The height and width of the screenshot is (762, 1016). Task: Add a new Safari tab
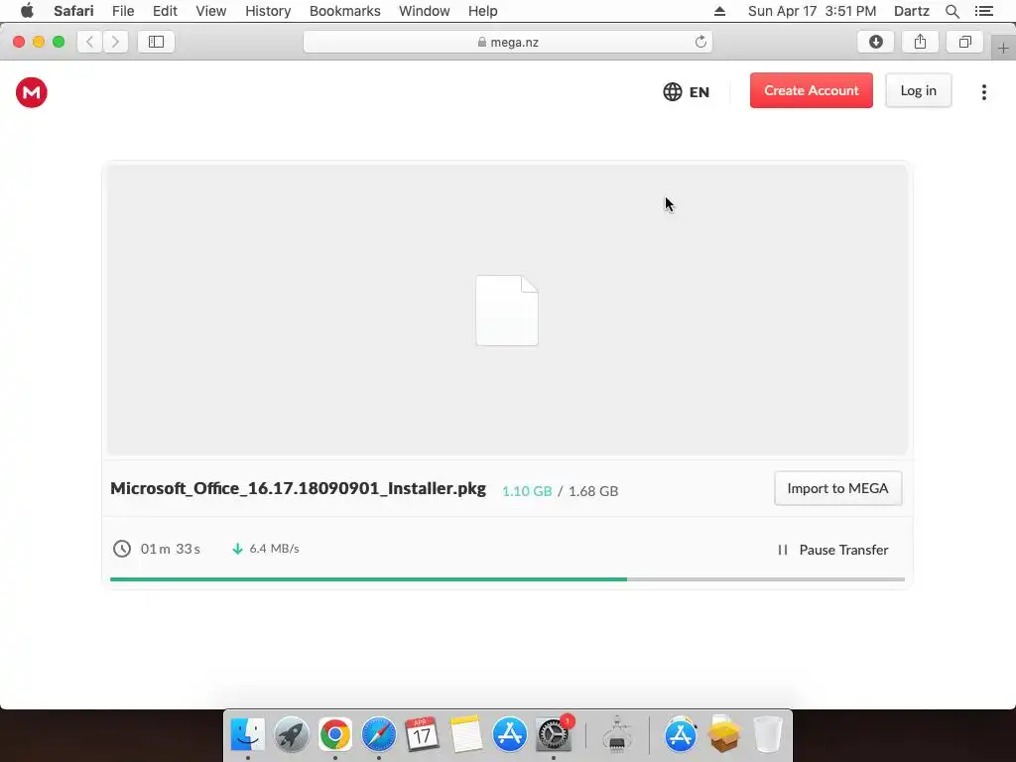[x=1003, y=48]
